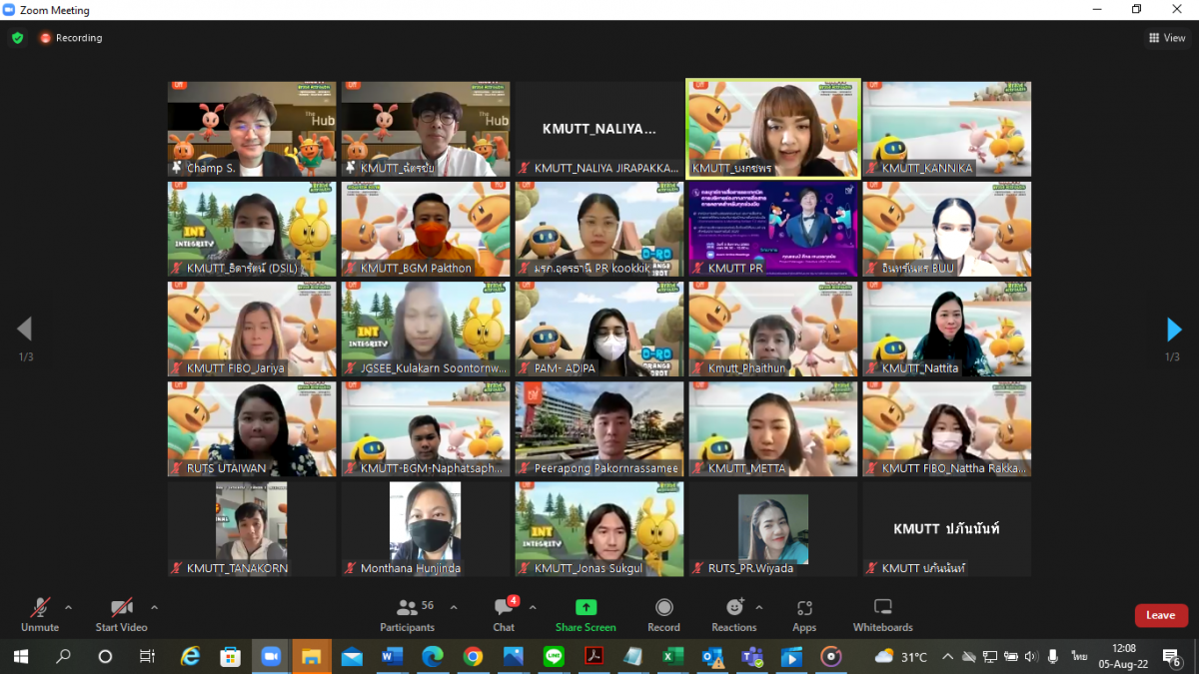Open the Apps panel
Image resolution: width=1199 pixels, height=674 pixels.
pos(804,614)
